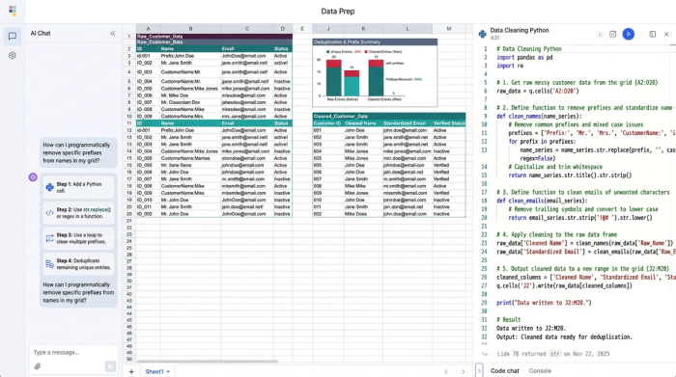
Task: Select column M header
Action: click(449, 29)
